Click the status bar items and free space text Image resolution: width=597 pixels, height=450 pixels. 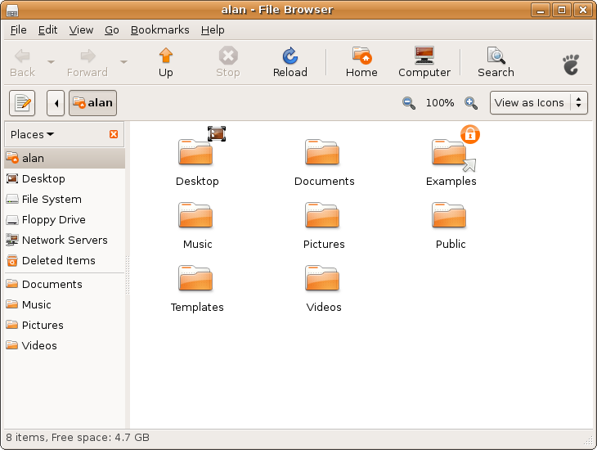[x=78, y=438]
